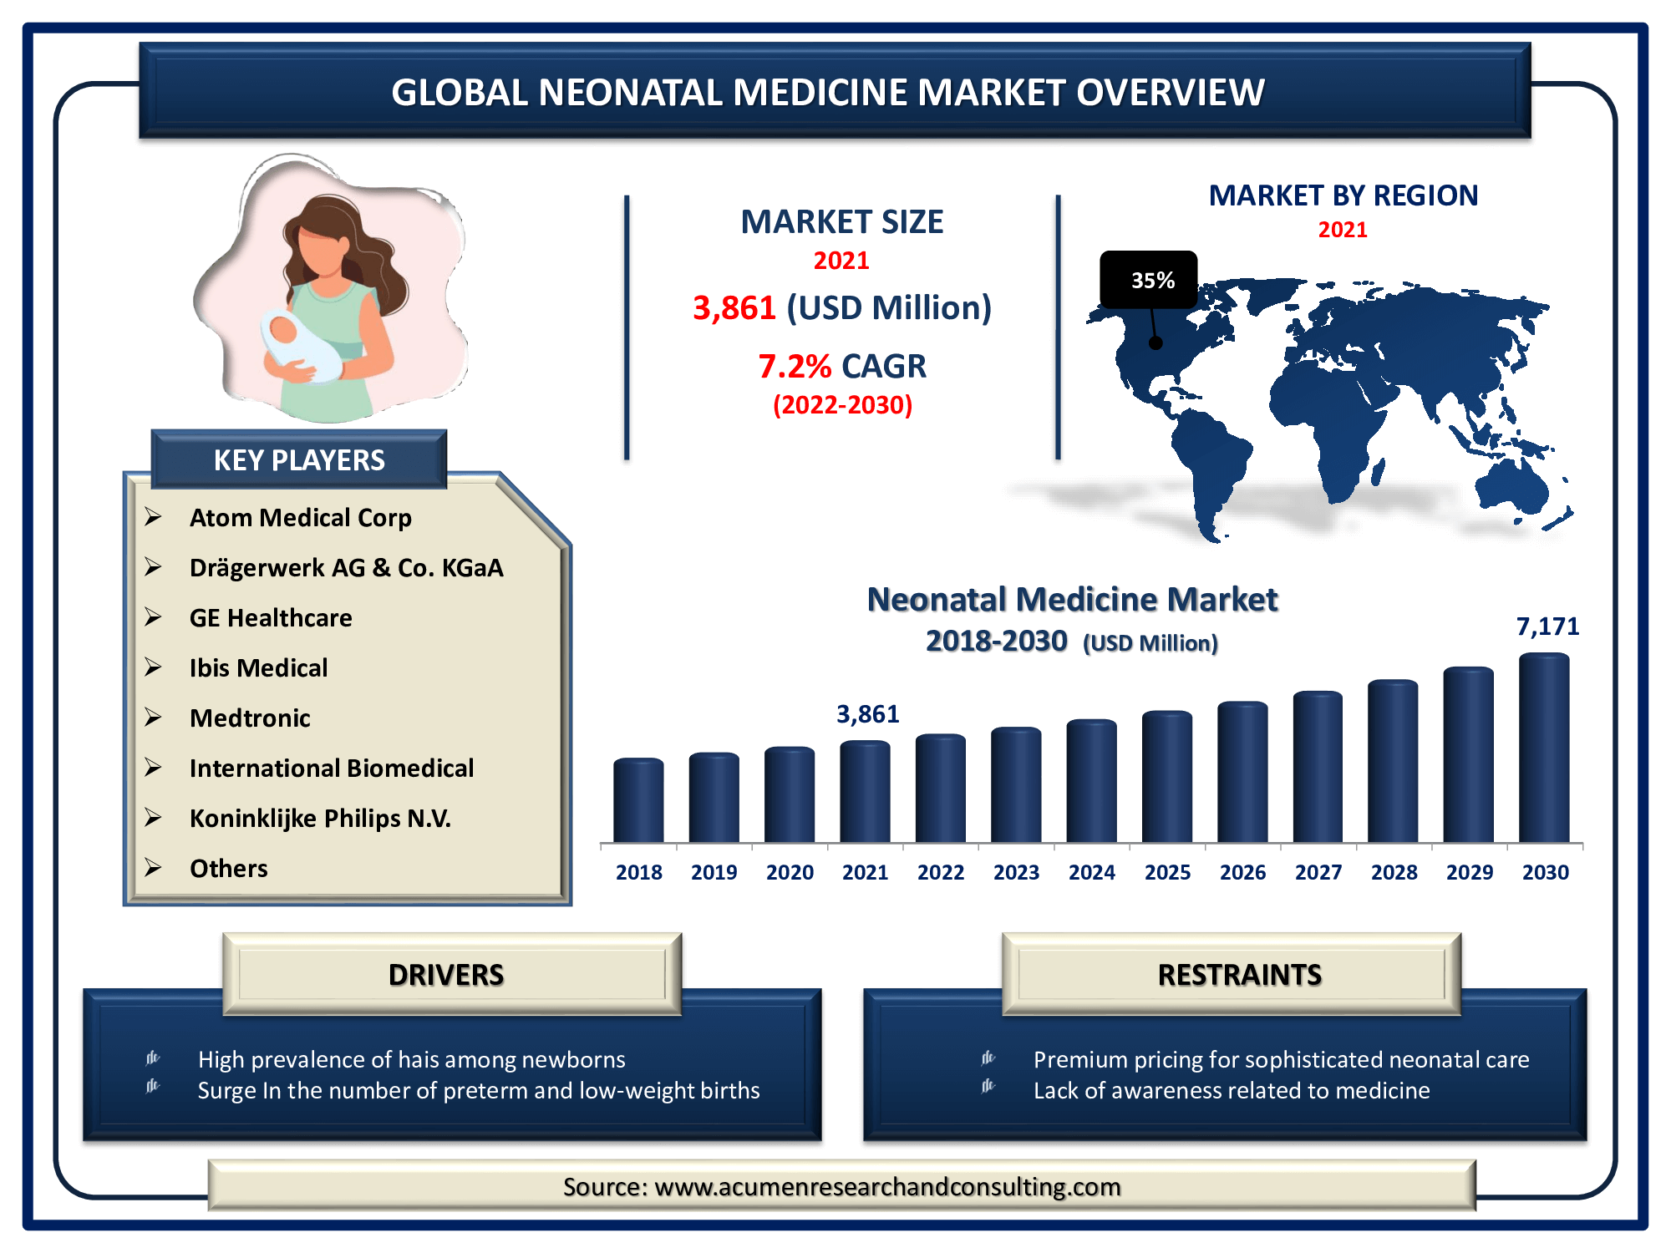This screenshot has width=1671, height=1253.
Task: Click the 2030 bar in chart
Action: click(1544, 748)
